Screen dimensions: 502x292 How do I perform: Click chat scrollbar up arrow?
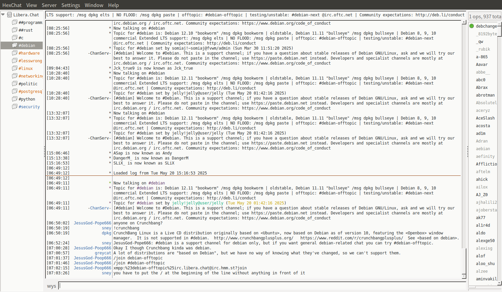tap(464, 22)
